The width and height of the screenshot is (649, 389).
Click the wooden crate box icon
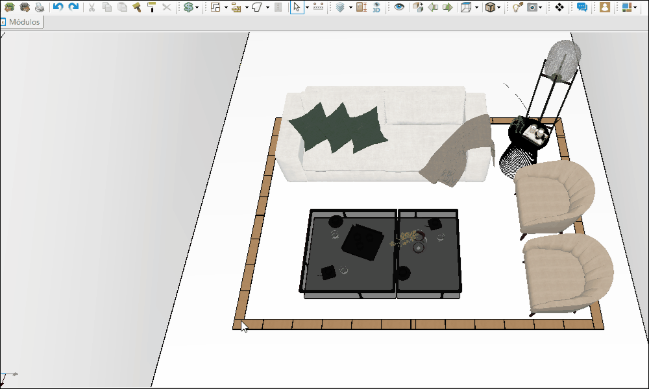pyautogui.click(x=490, y=7)
